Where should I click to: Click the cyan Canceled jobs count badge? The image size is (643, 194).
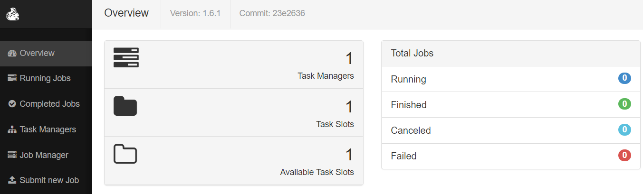click(x=624, y=129)
